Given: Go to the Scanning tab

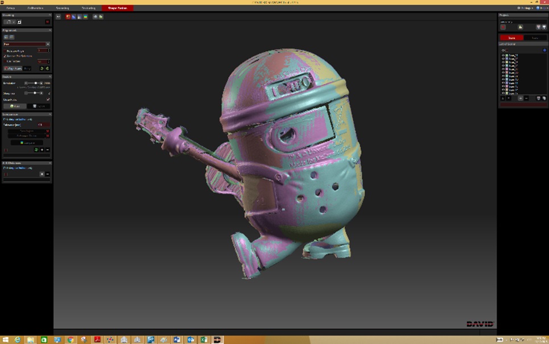Looking at the screenshot, I should (x=63, y=8).
